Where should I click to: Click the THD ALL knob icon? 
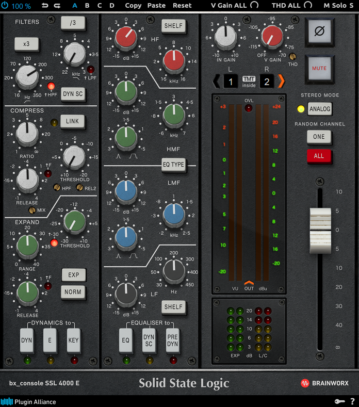308,5
